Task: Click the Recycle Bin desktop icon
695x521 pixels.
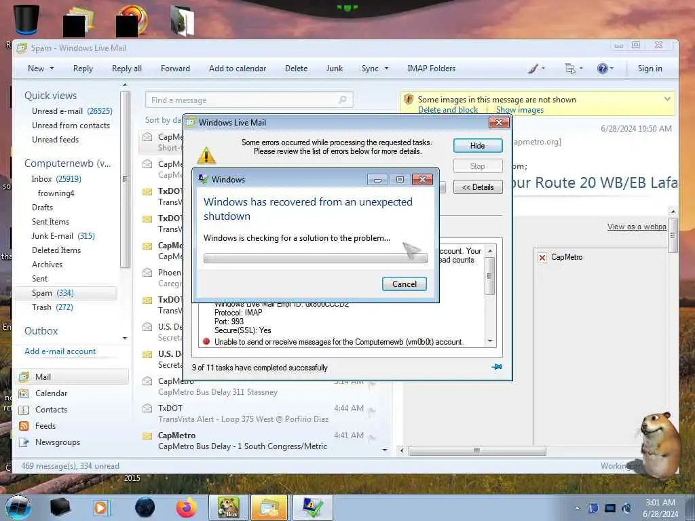Action: pyautogui.click(x=26, y=19)
